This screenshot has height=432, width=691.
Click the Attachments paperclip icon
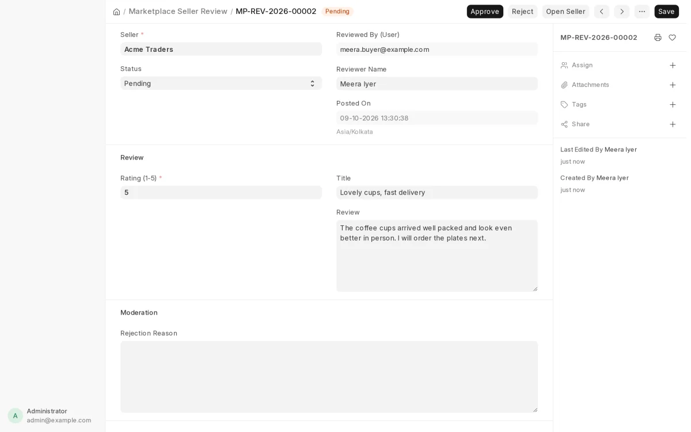coord(564,85)
